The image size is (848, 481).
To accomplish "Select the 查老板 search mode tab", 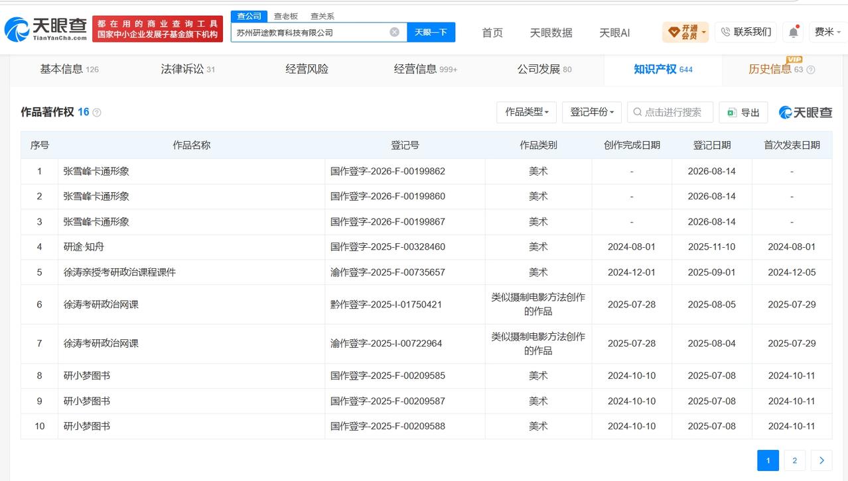I will coord(286,16).
